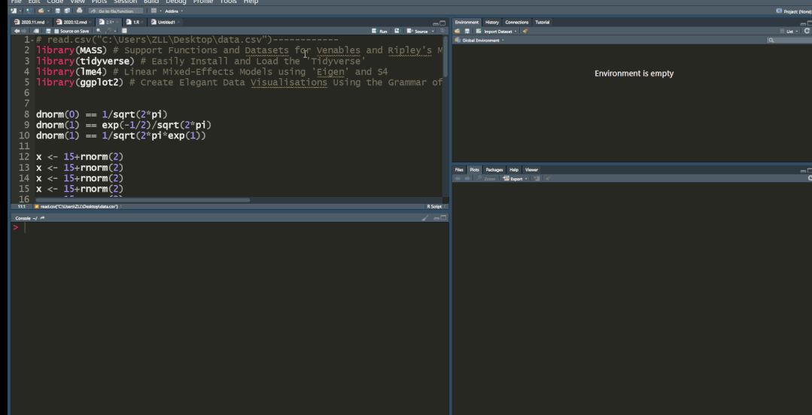Open the new file dropdown arrow
The height and width of the screenshot is (415, 812).
[x=20, y=11]
